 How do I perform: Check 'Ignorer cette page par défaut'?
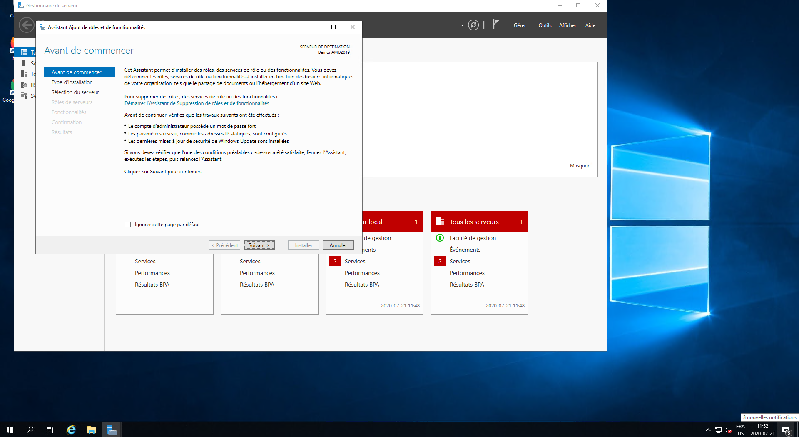tap(128, 225)
